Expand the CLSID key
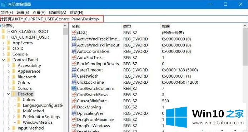Viewport: 248px width, 132px height. click(4, 49)
